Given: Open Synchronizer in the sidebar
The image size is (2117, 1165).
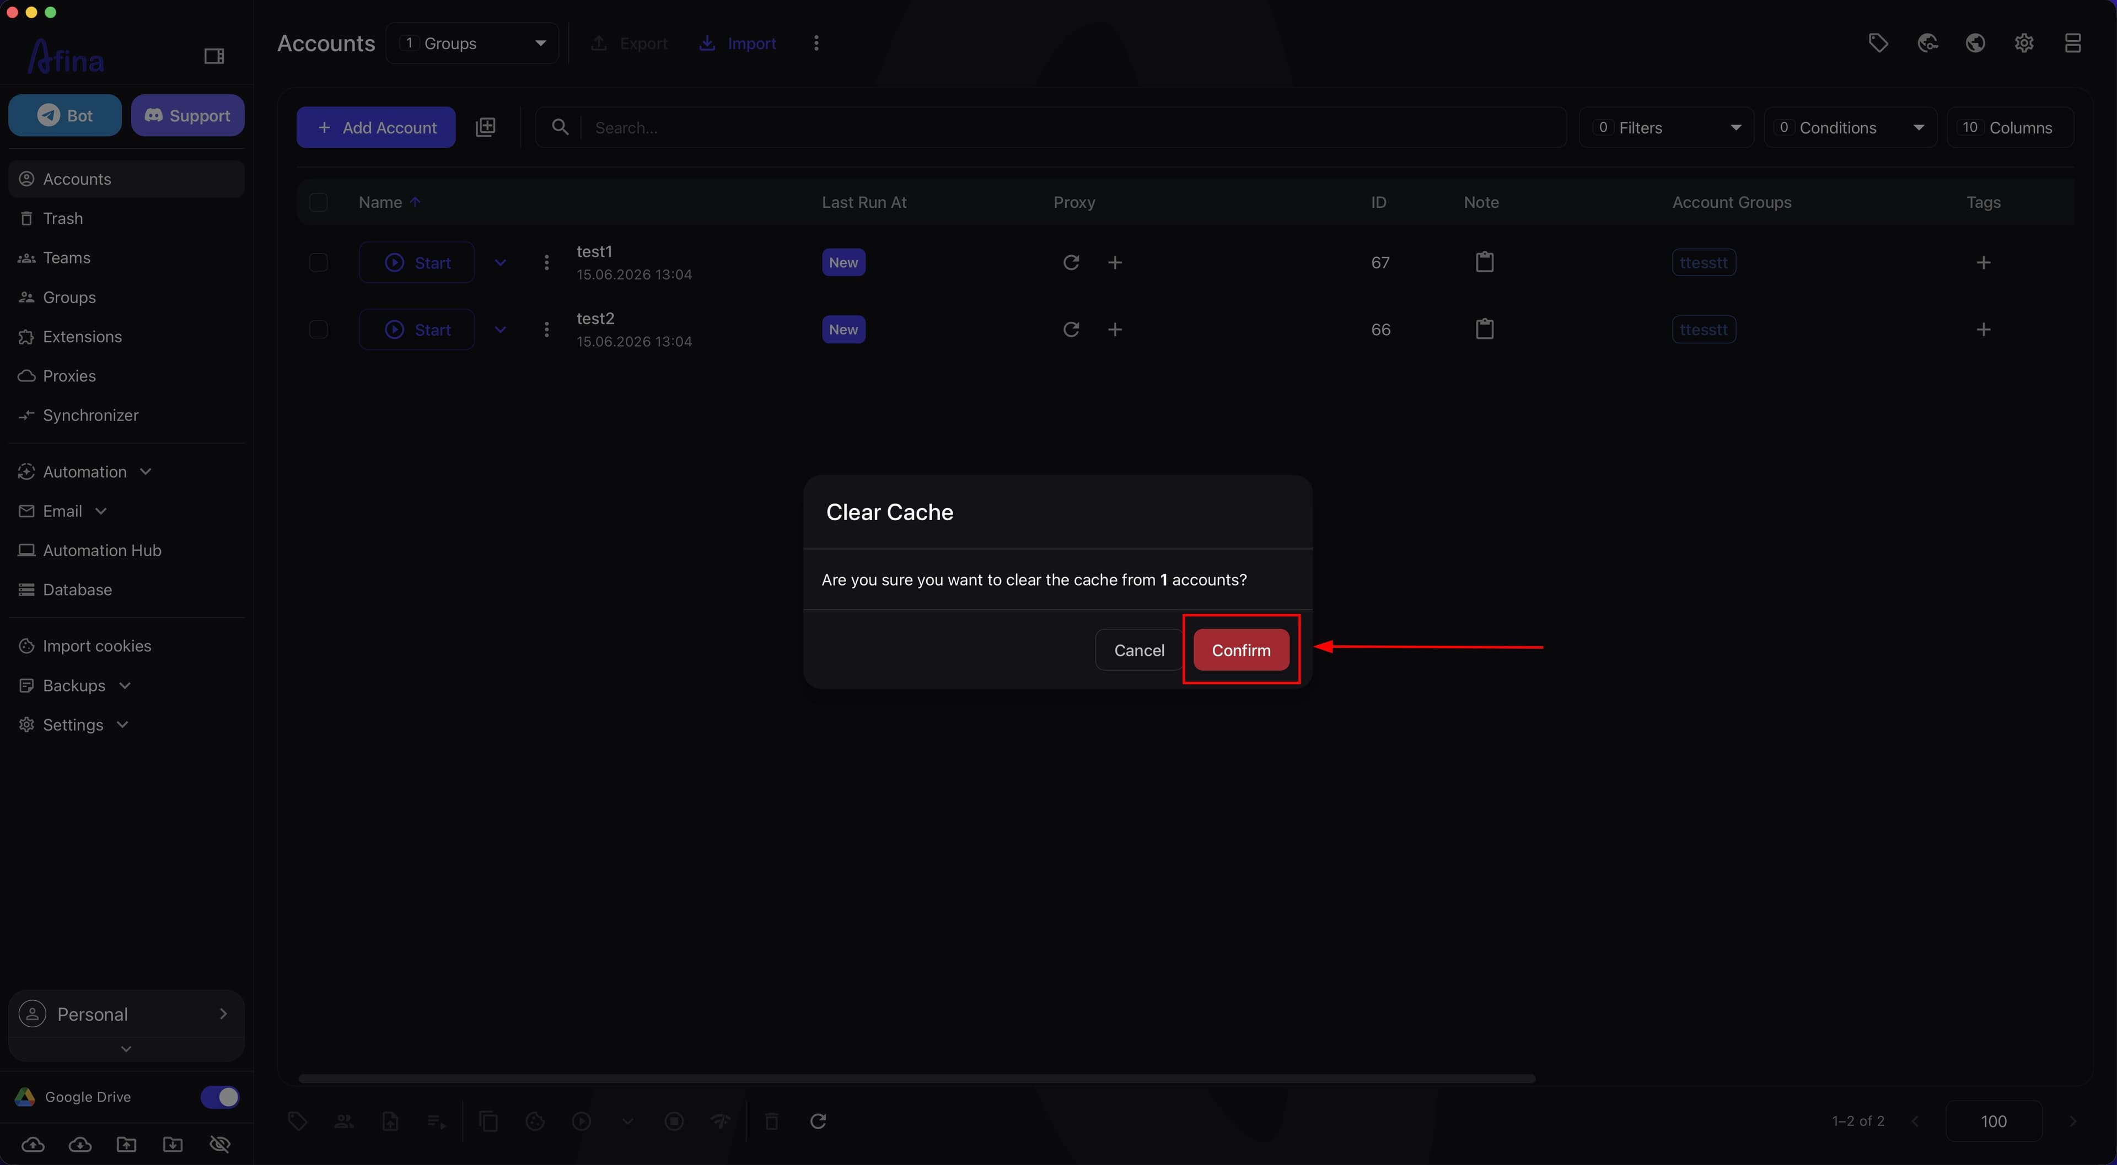Looking at the screenshot, I should (x=127, y=416).
